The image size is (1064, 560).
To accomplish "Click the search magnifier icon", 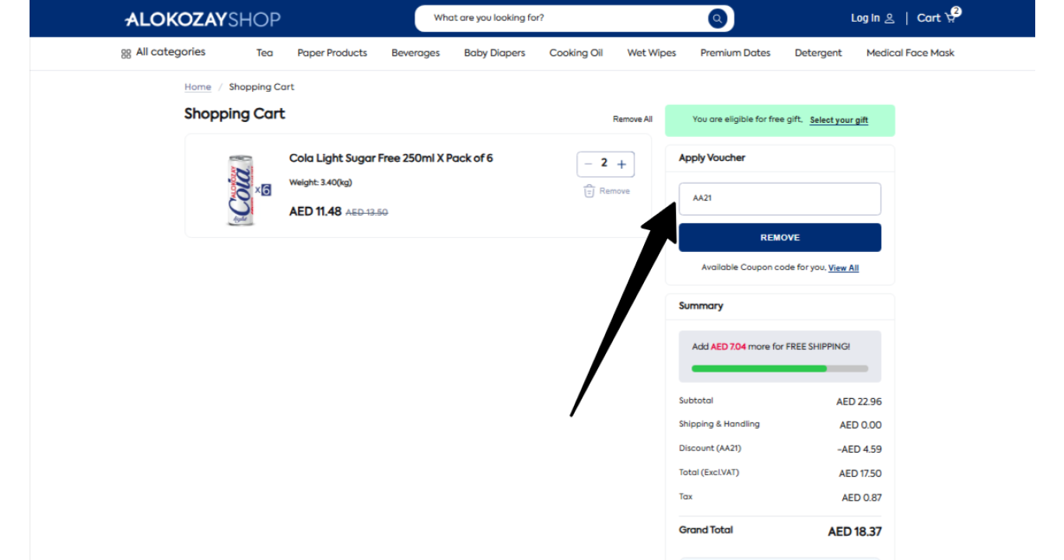I will 717,19.
